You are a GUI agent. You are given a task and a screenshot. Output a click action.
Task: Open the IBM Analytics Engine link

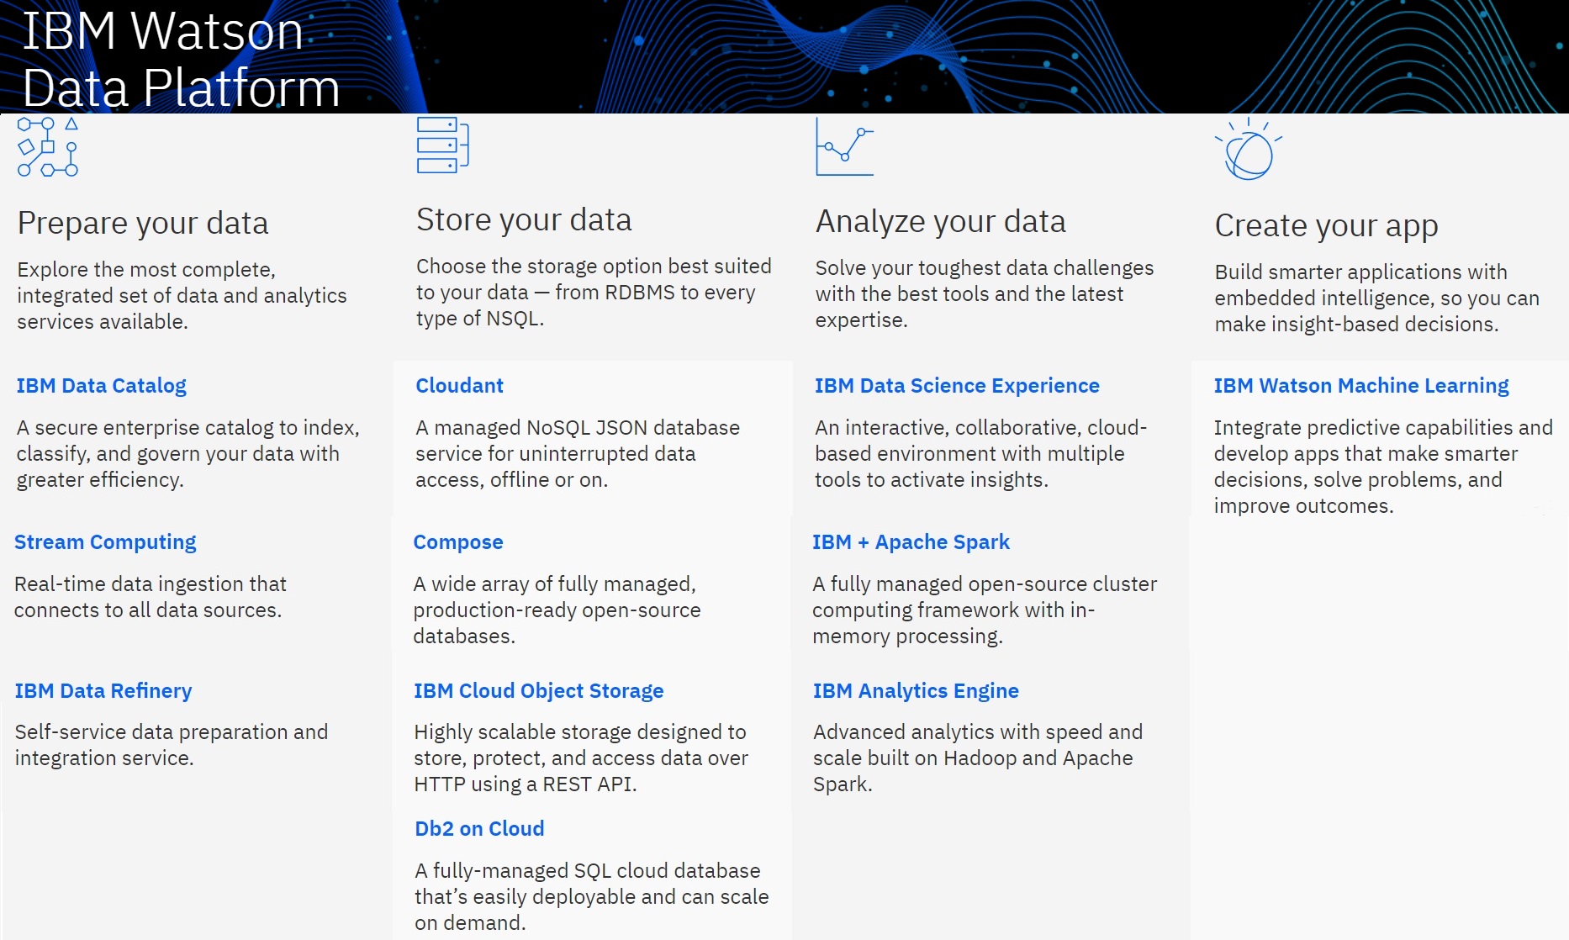pyautogui.click(x=916, y=690)
